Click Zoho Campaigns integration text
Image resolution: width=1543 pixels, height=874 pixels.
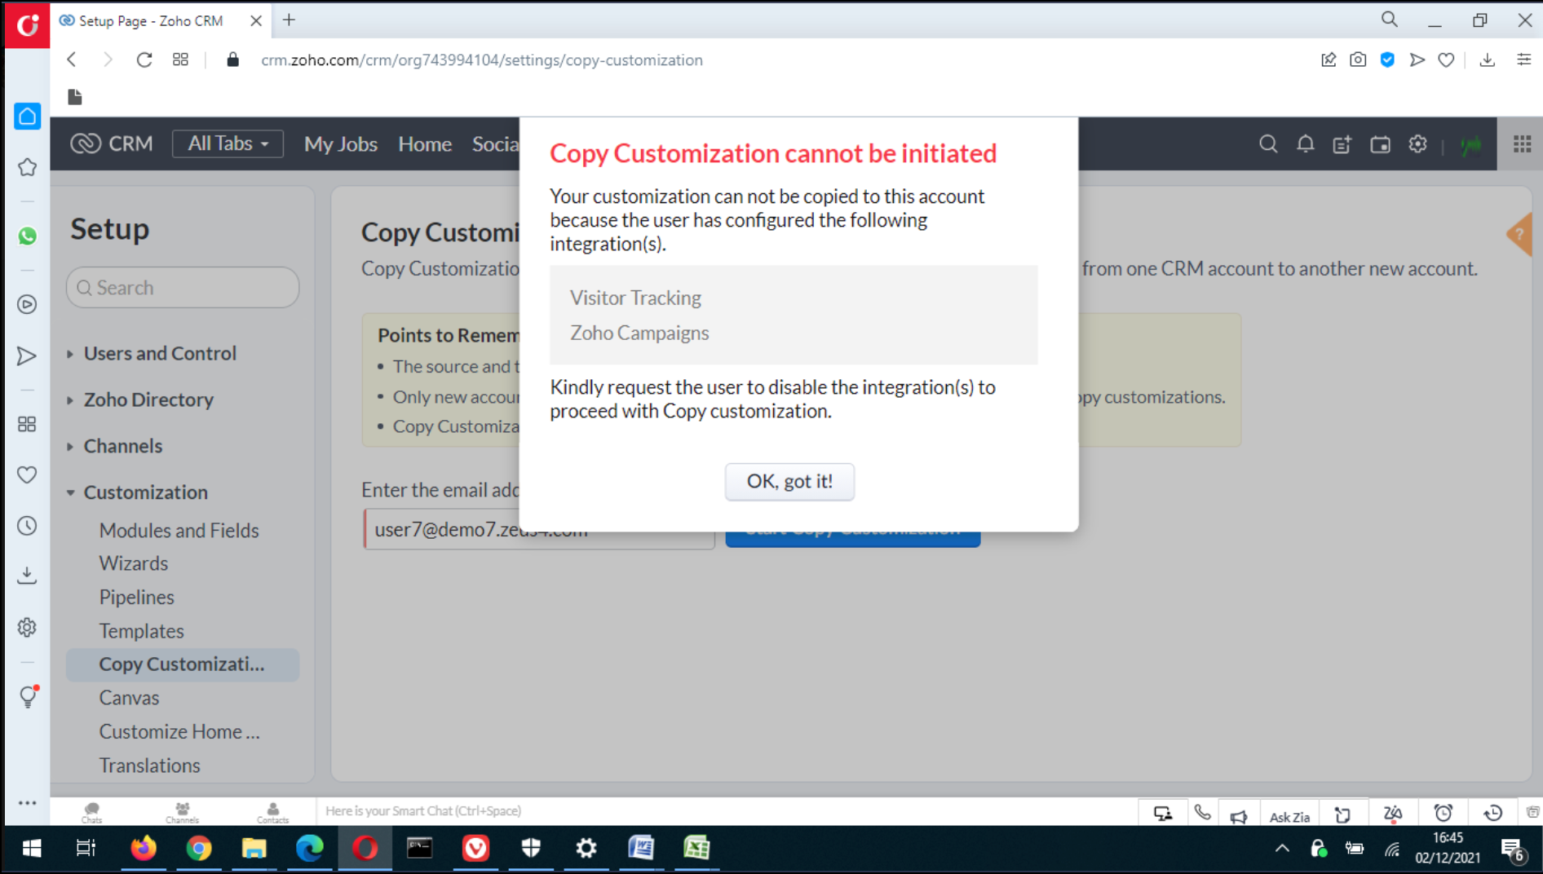pos(639,333)
